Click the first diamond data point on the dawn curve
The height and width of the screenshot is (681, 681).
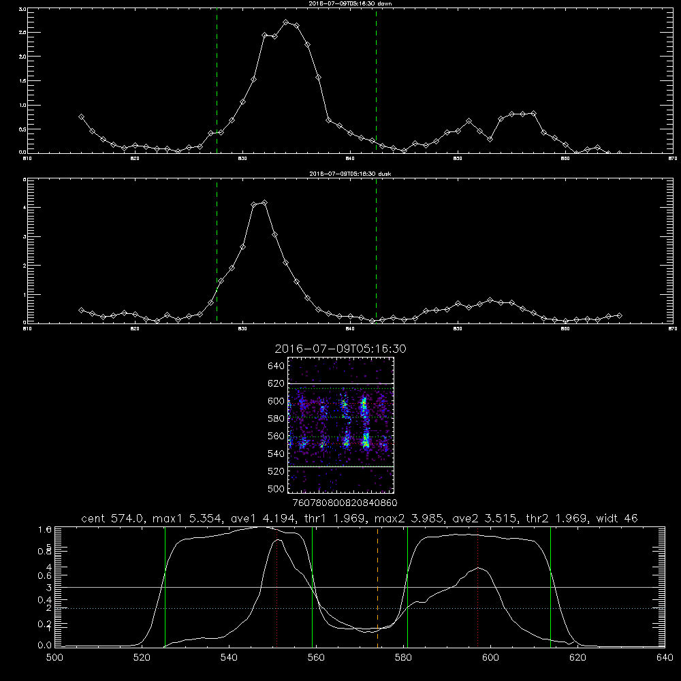coord(81,117)
